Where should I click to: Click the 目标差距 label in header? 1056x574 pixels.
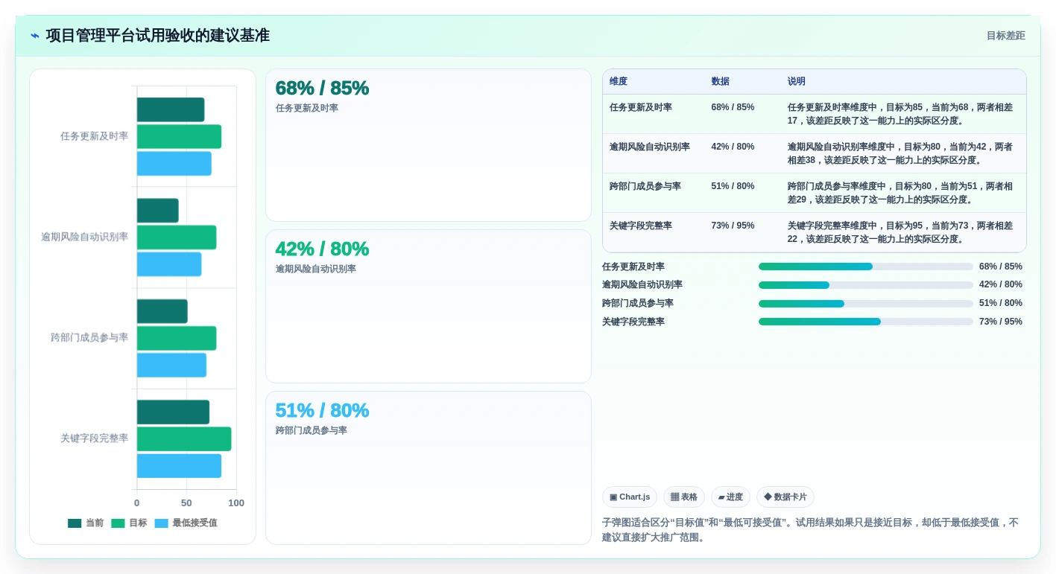(x=1005, y=36)
